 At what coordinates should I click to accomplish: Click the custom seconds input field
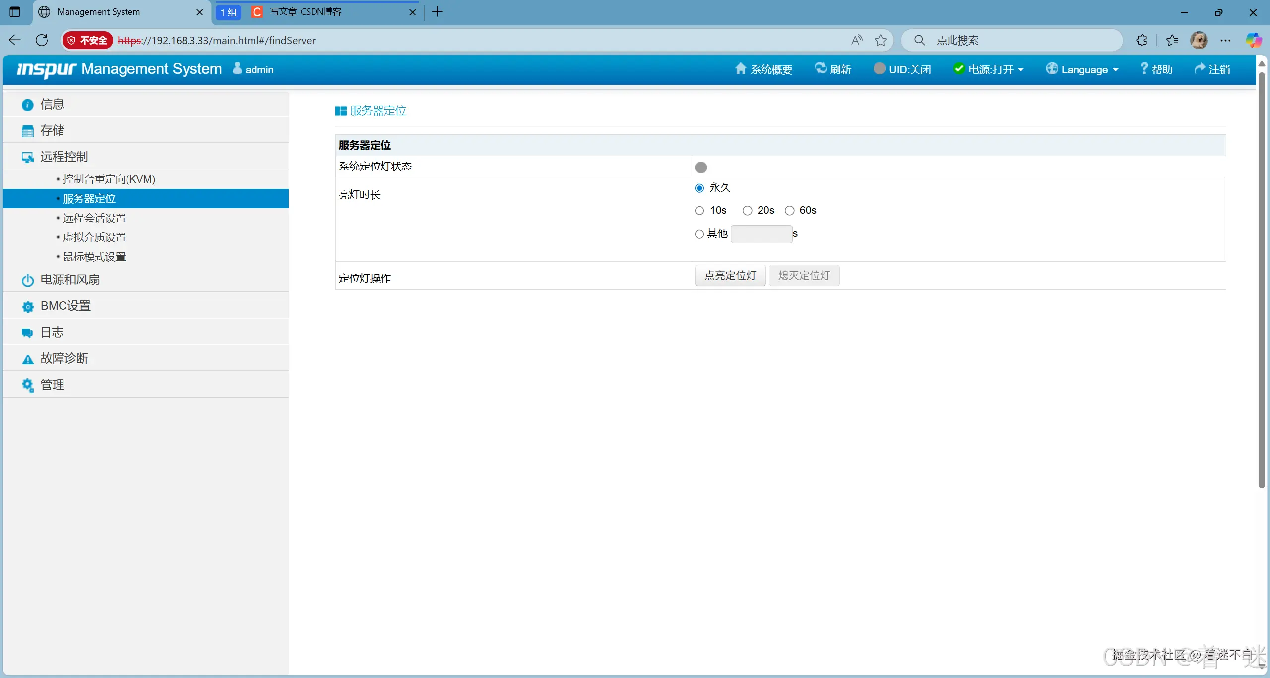pyautogui.click(x=761, y=233)
